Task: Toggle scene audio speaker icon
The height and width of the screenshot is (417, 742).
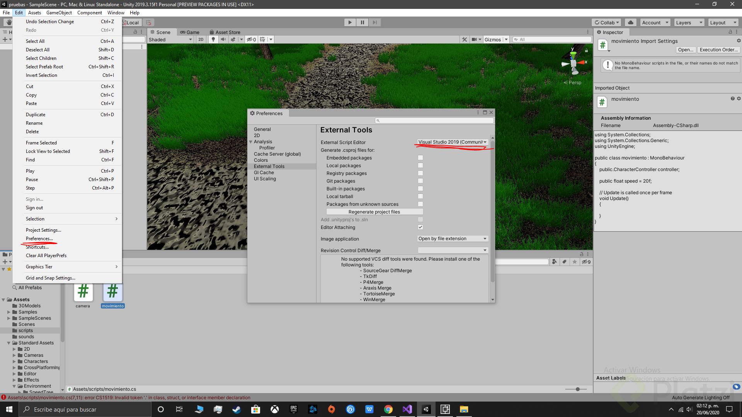Action: click(x=223, y=39)
